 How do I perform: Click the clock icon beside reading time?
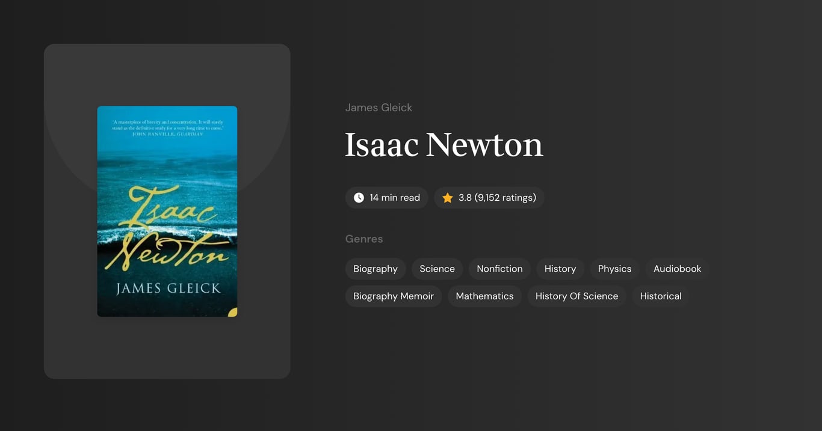358,197
